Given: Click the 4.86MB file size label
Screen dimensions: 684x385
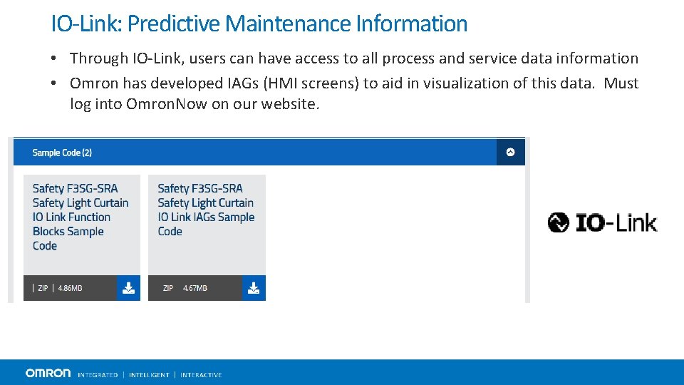Looking at the screenshot, I should click(x=70, y=288).
